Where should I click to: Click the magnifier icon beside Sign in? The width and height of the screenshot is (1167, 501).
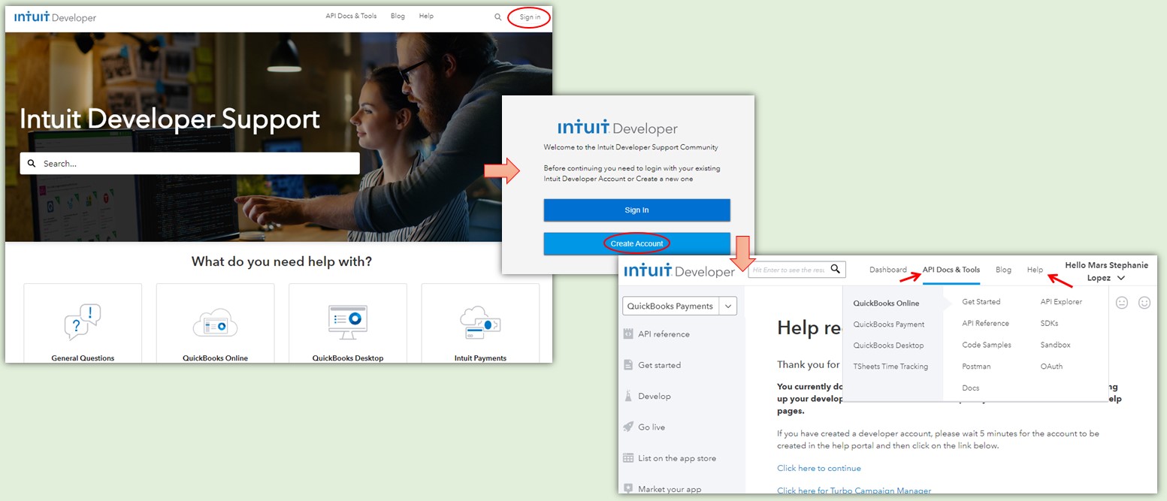click(497, 17)
